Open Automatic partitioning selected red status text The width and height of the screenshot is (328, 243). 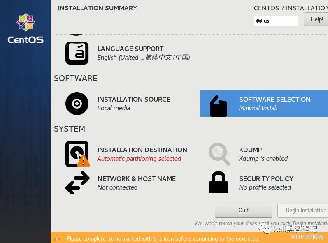[139, 159]
